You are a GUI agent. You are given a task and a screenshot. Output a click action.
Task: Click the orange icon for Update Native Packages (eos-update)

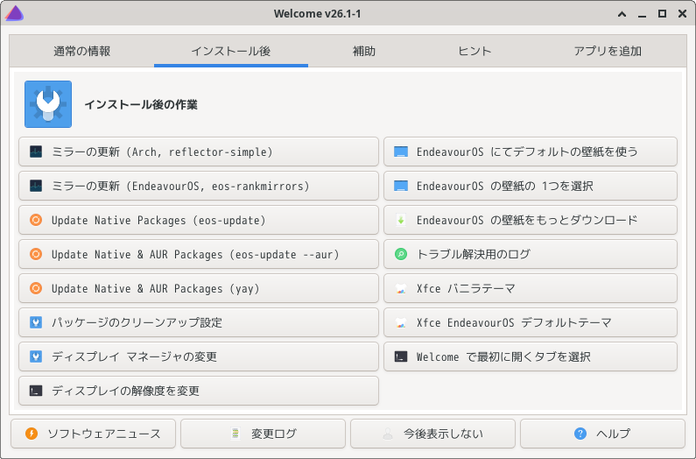(x=36, y=220)
